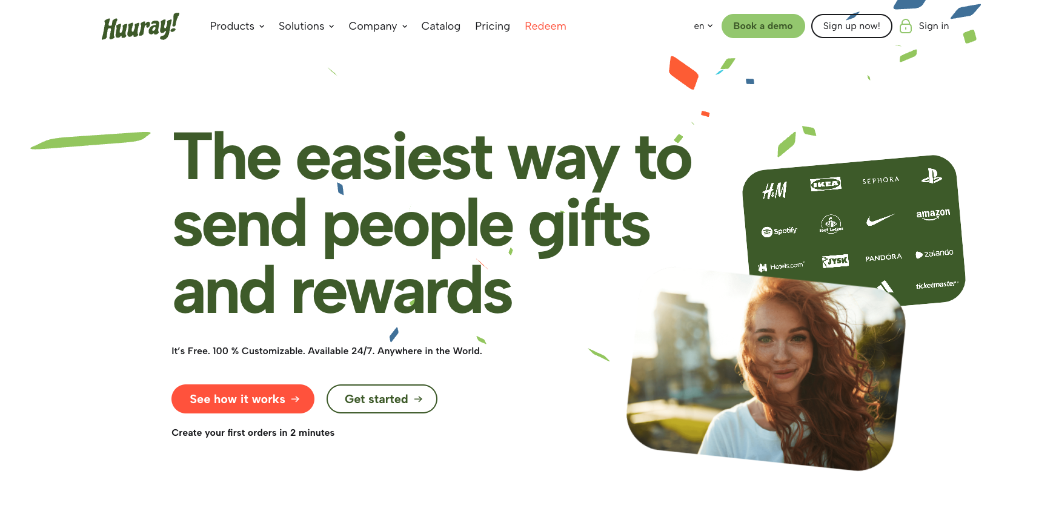Open the Company dropdown menu
The image size is (1056, 523).
tap(377, 26)
